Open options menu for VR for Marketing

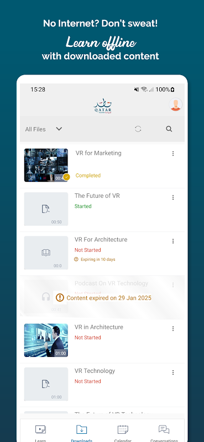tap(173, 154)
